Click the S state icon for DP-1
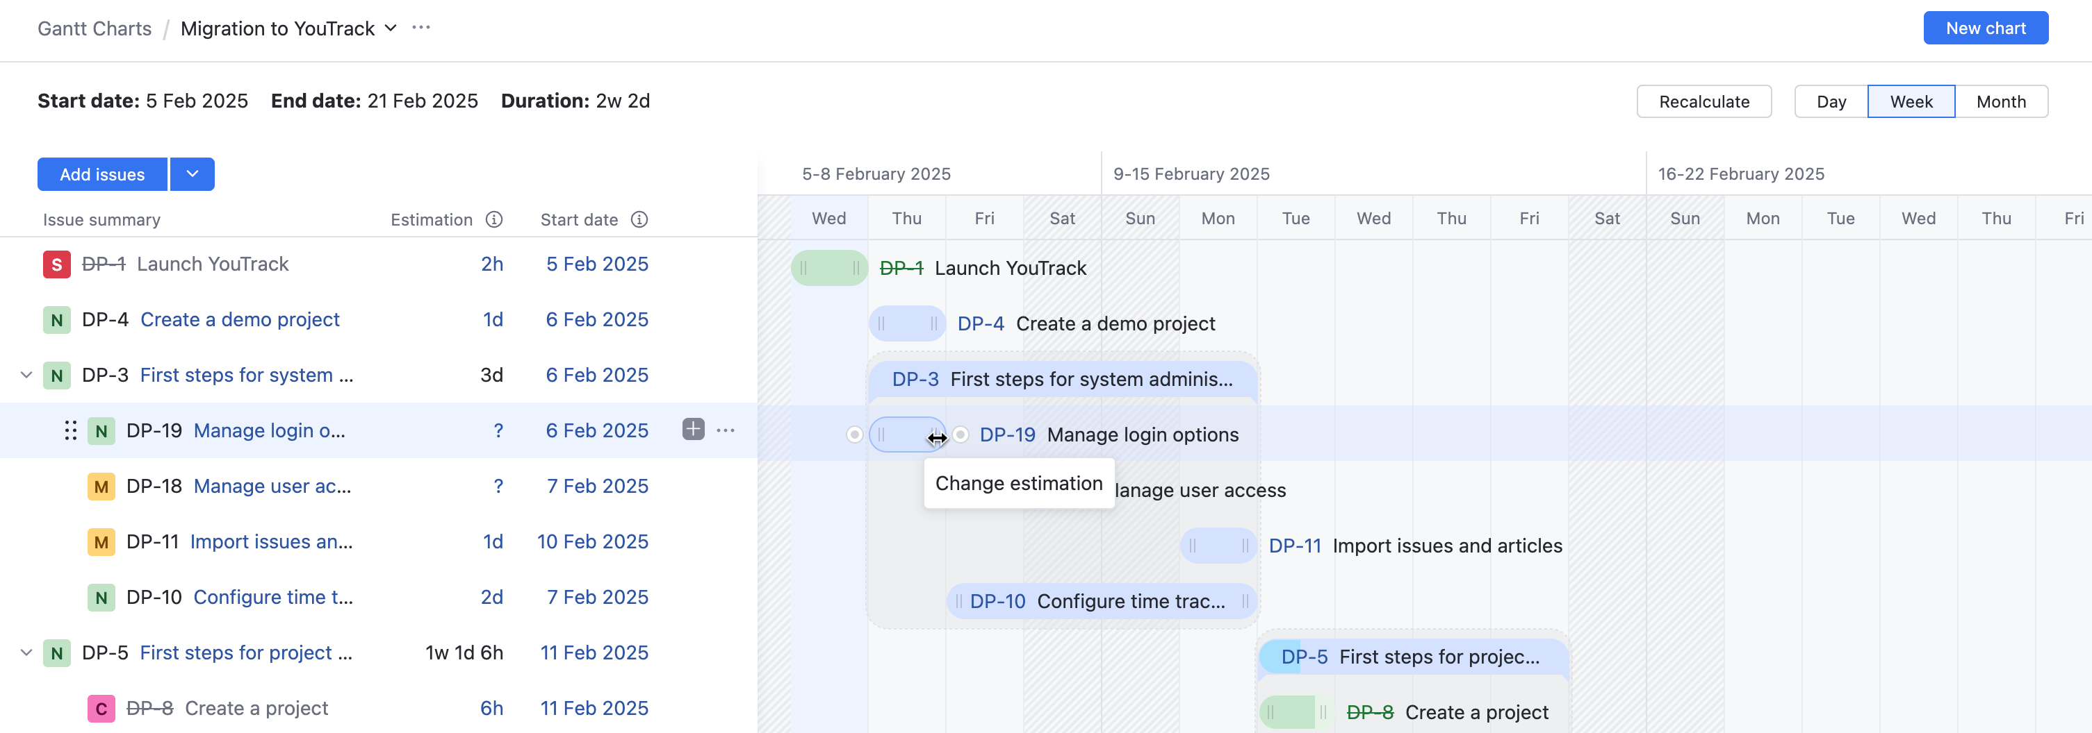The width and height of the screenshot is (2092, 733). click(x=56, y=264)
